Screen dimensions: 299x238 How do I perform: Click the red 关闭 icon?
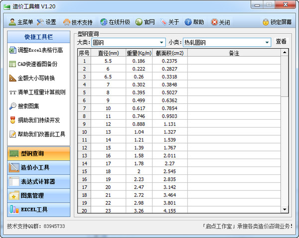214,22
